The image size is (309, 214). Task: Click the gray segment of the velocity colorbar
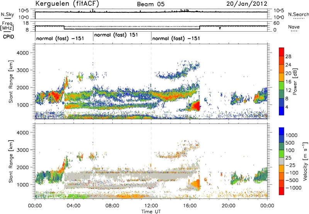282,161
